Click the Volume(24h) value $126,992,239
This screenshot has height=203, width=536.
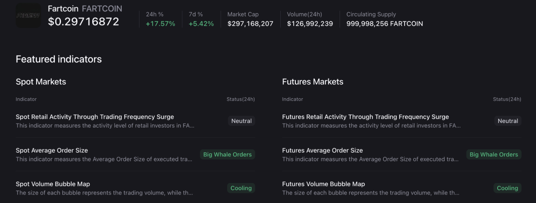pyautogui.click(x=310, y=24)
